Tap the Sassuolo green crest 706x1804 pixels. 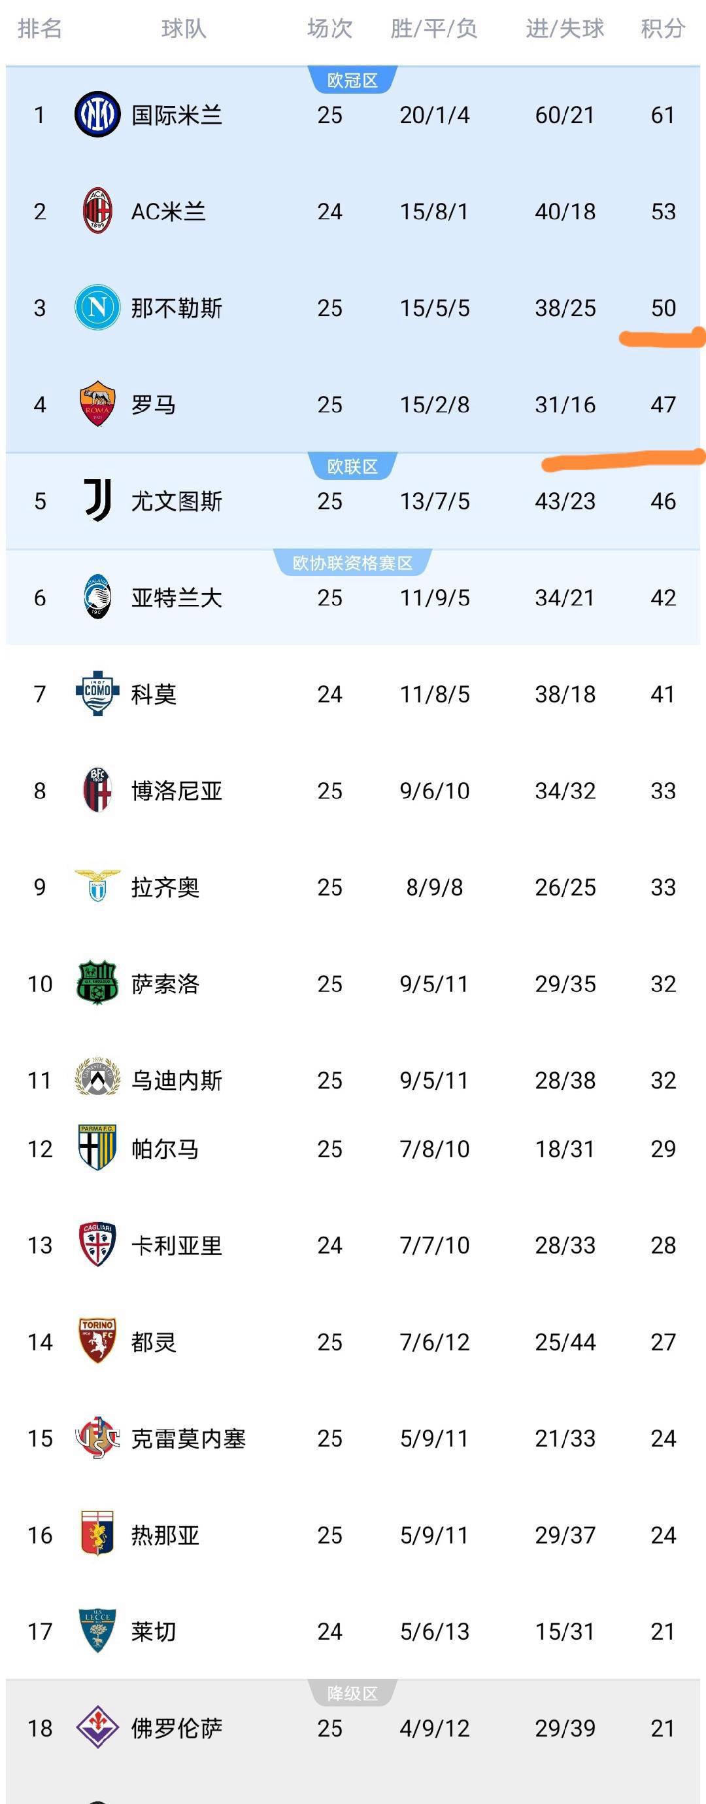97,983
